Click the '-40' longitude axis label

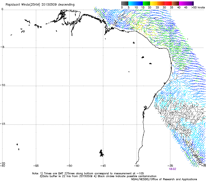[136, 166]
